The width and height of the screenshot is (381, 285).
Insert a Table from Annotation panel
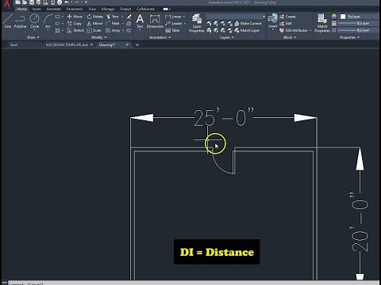coord(172,30)
